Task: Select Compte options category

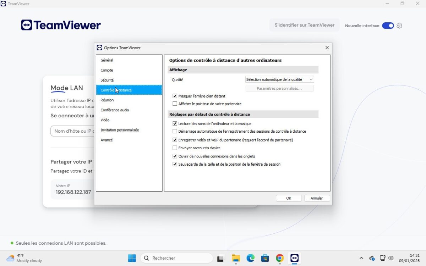Action: point(129,70)
